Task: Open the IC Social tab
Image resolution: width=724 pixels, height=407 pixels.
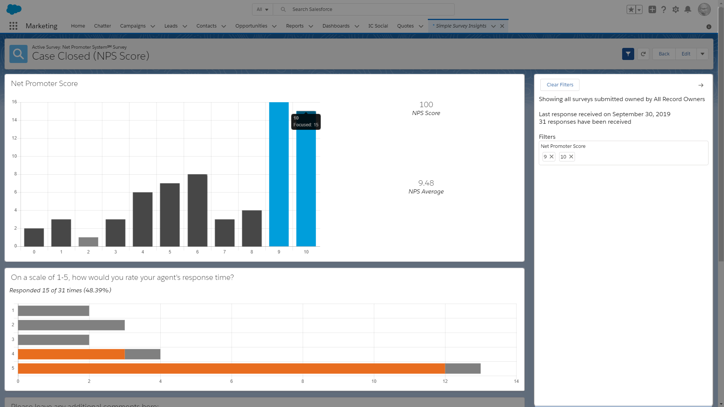Action: click(378, 26)
